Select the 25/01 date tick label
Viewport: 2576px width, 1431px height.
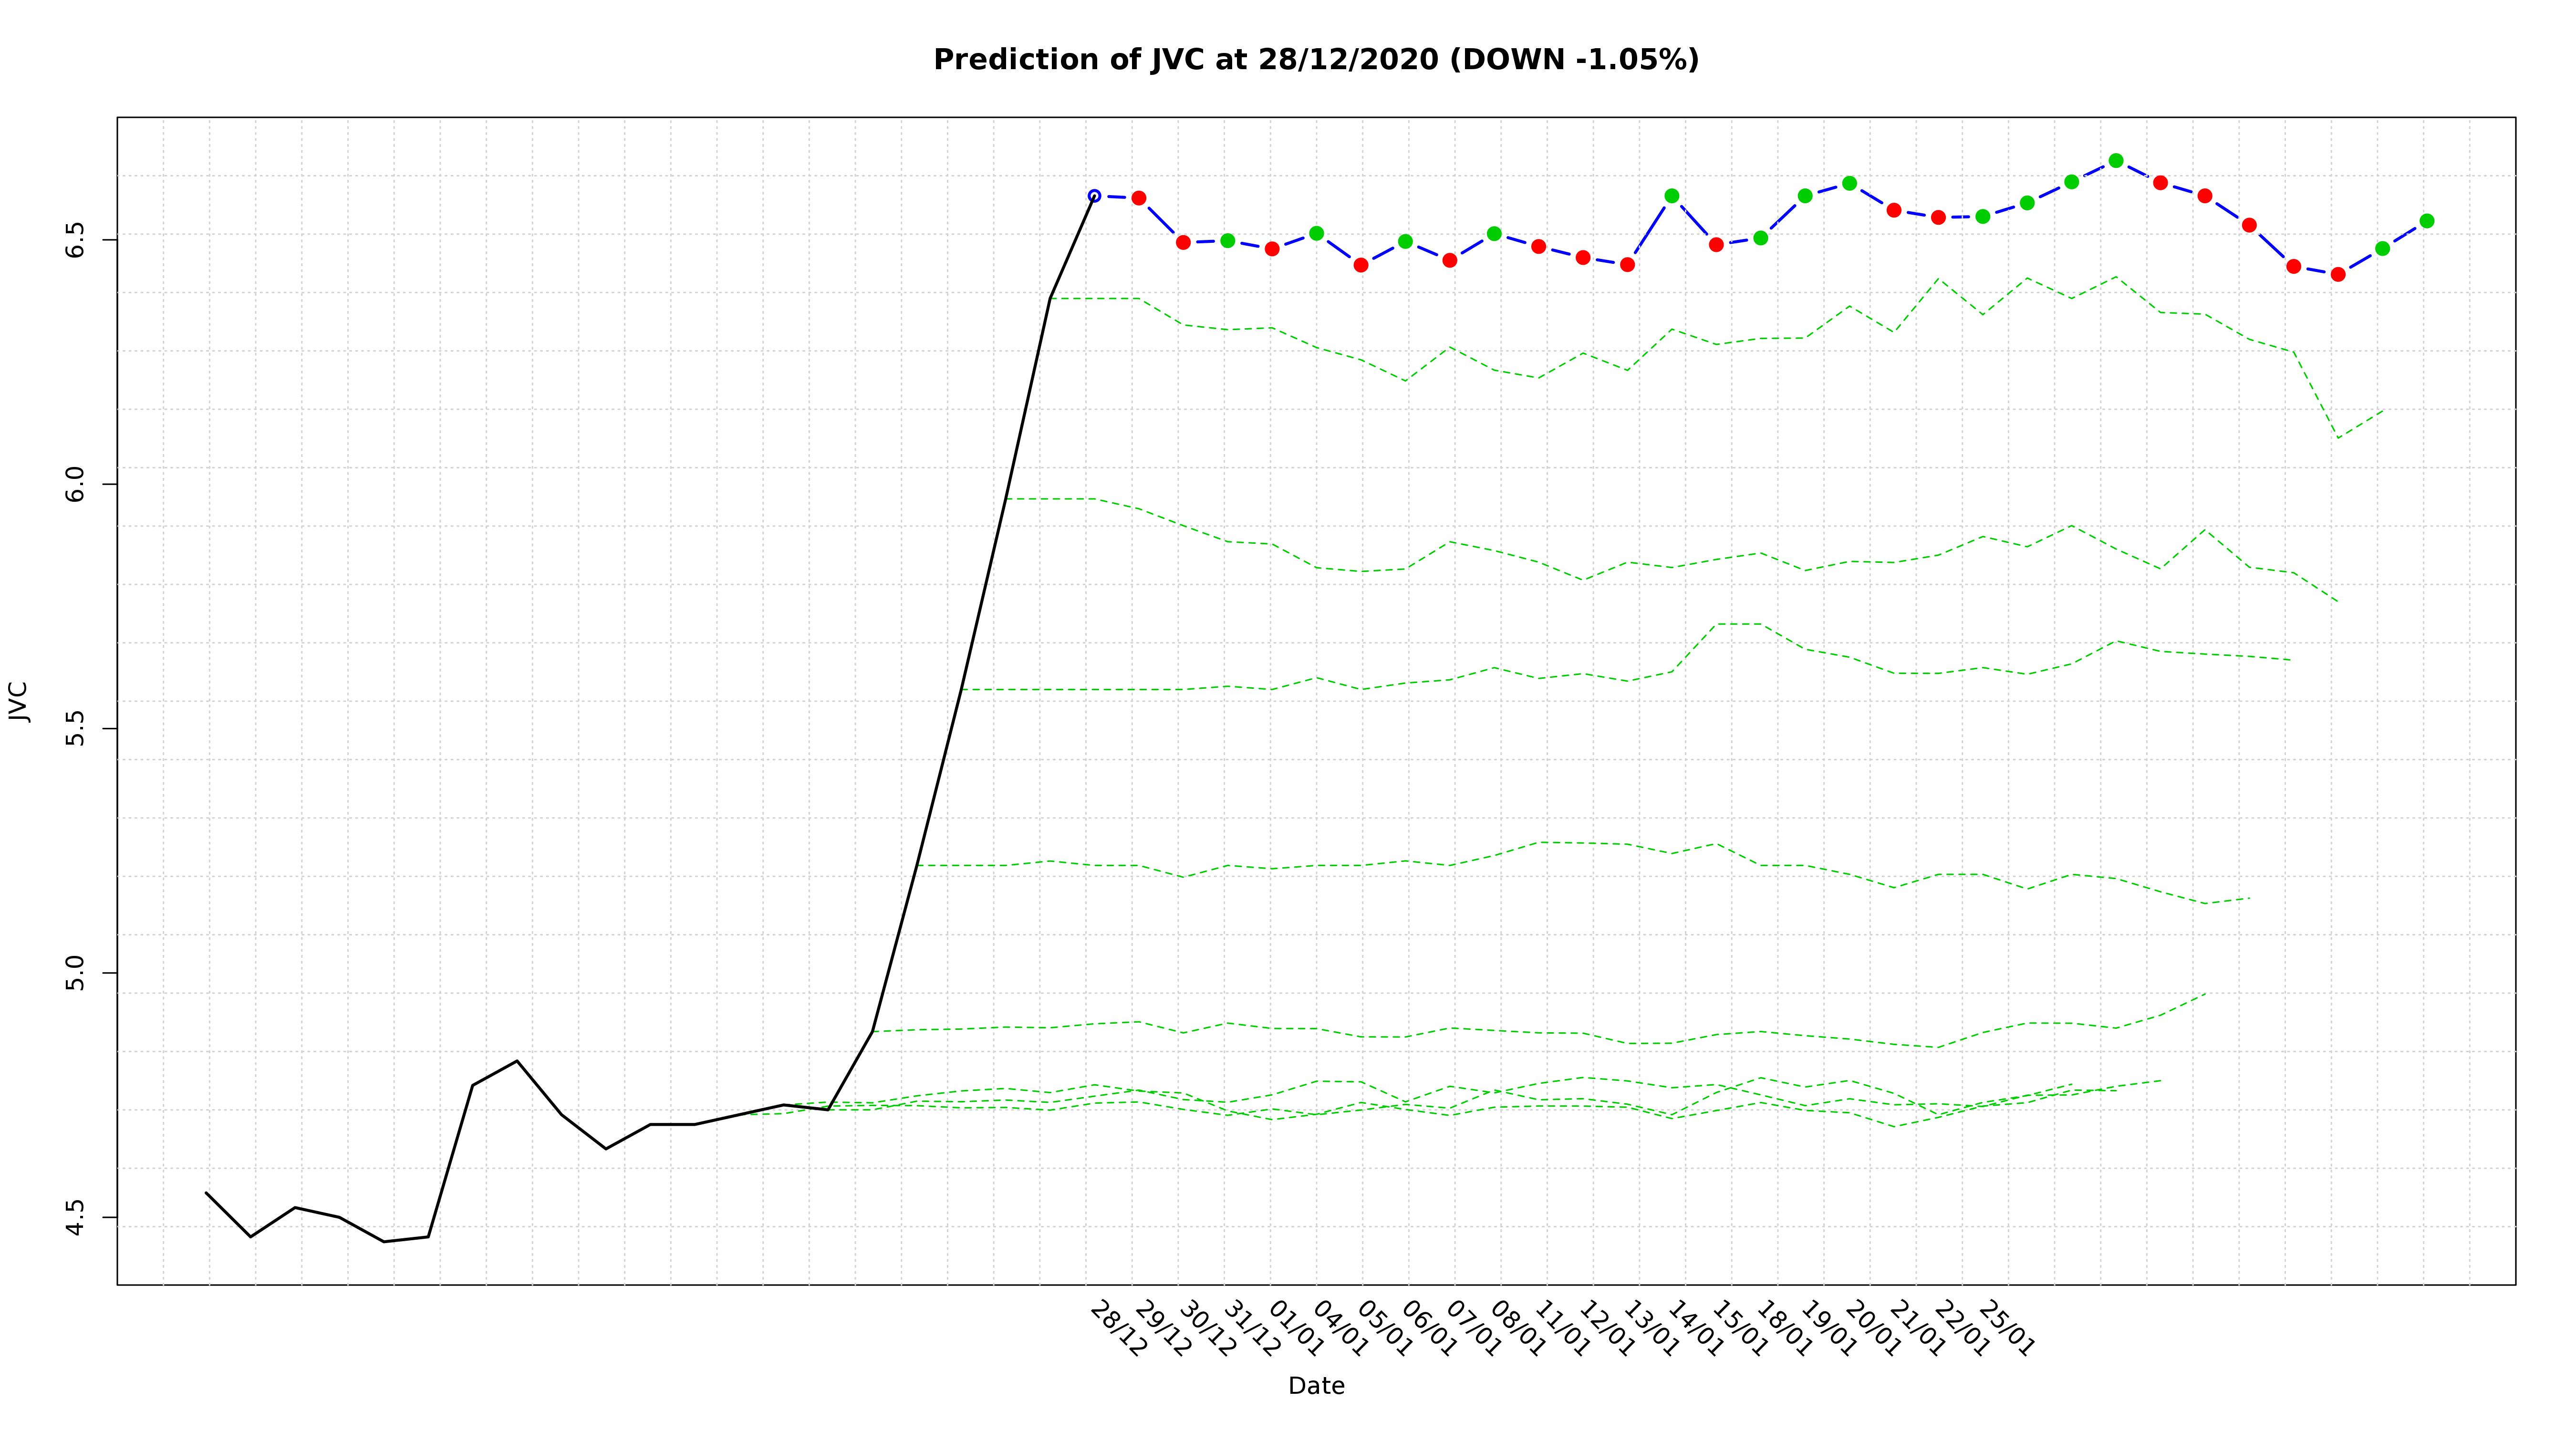point(2006,1329)
